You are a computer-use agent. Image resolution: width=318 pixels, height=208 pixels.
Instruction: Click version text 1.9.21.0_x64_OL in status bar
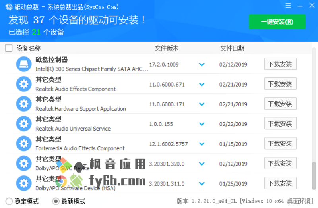[x=214, y=201]
